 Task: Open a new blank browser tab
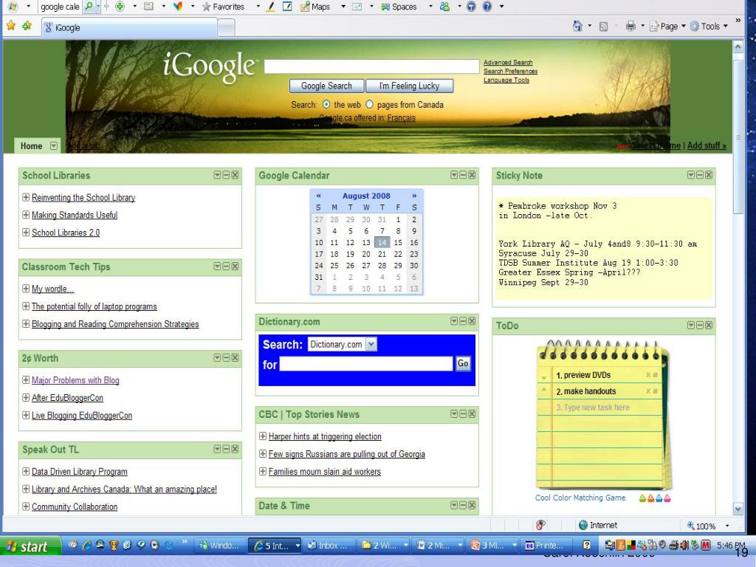[x=226, y=27]
